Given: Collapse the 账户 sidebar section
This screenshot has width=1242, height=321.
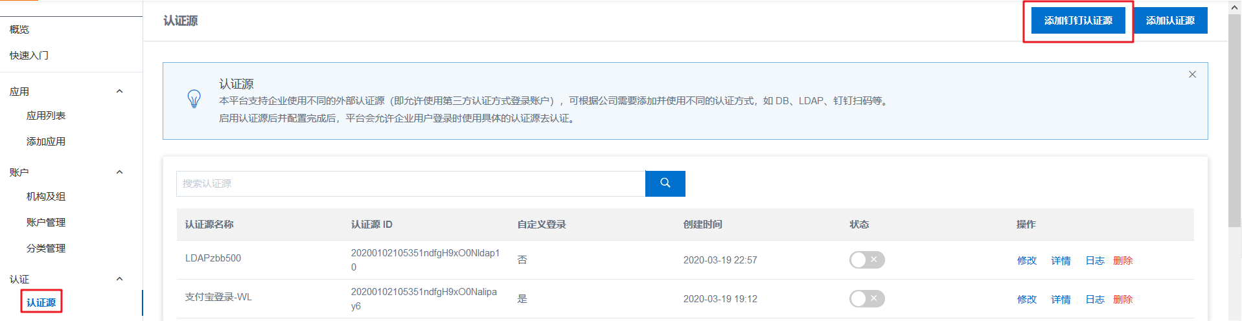Looking at the screenshot, I should [119, 172].
